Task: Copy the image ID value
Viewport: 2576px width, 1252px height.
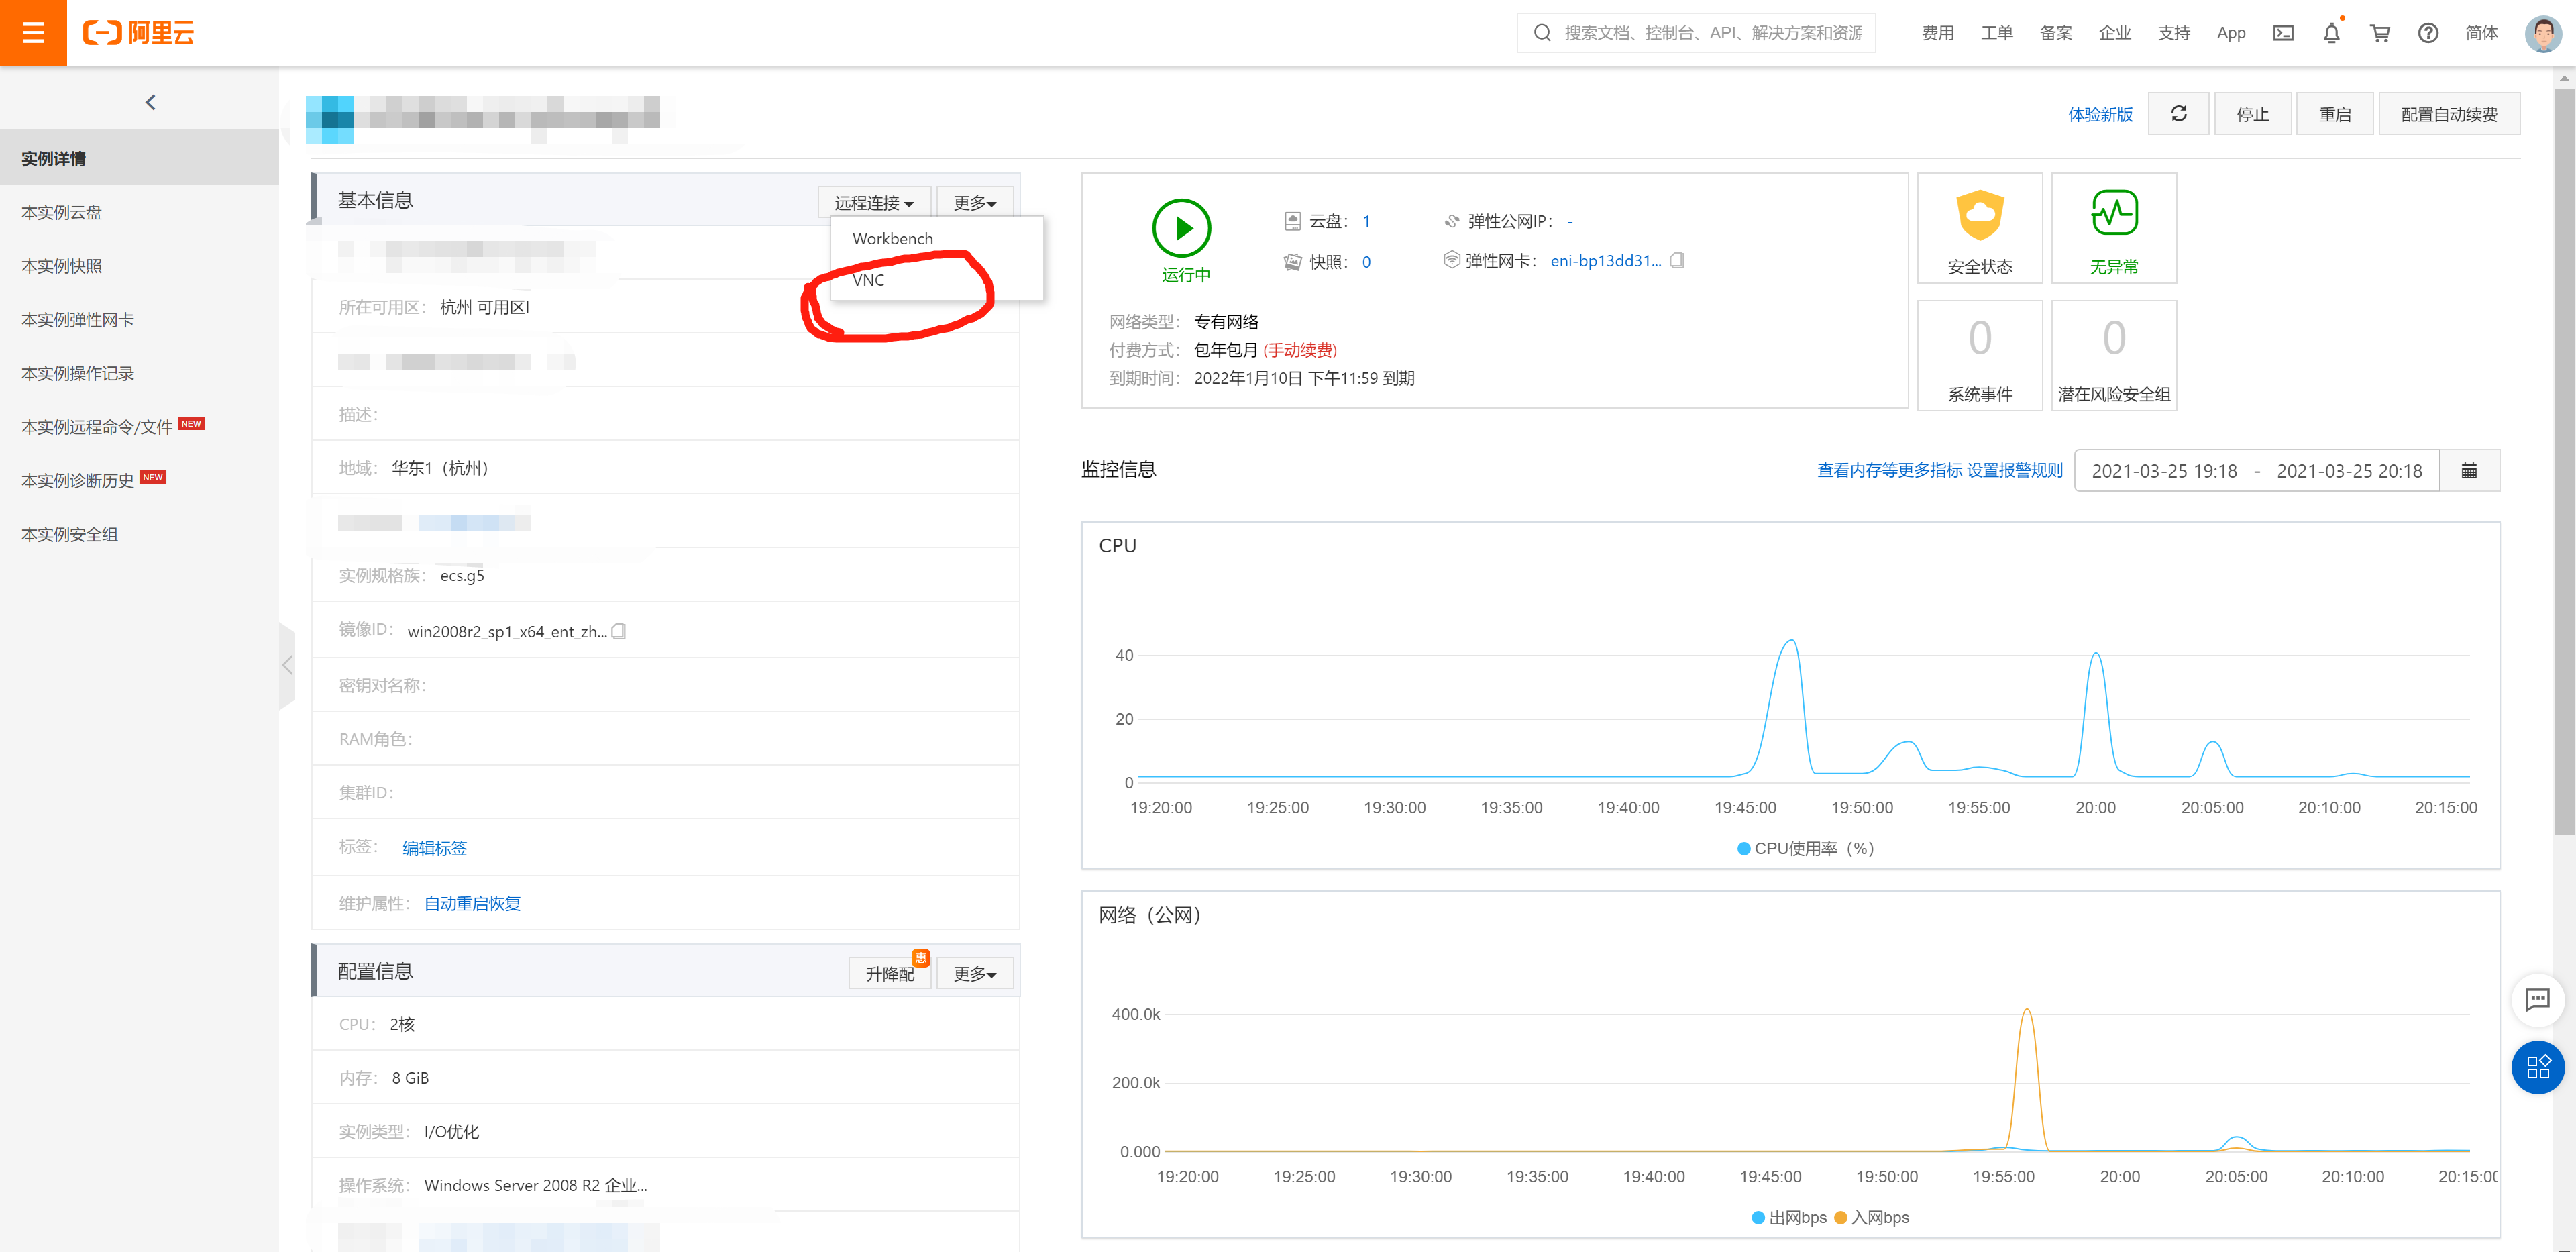Action: click(619, 631)
